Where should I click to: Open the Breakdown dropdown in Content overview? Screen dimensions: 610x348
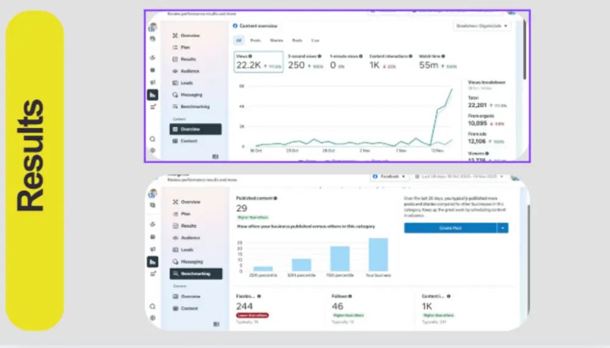coord(482,26)
